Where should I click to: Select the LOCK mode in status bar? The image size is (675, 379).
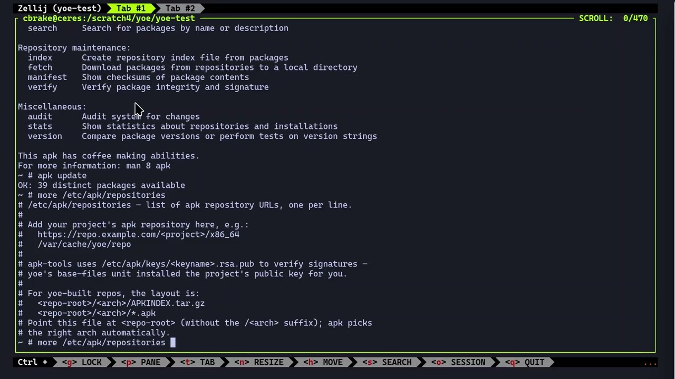point(82,362)
